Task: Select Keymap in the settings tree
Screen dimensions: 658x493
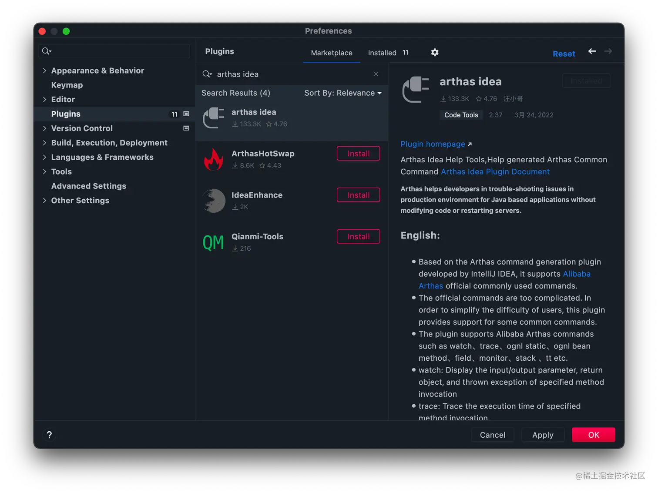Action: 67,85
